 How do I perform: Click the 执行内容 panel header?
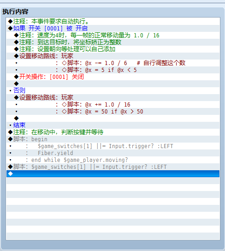point(15,12)
